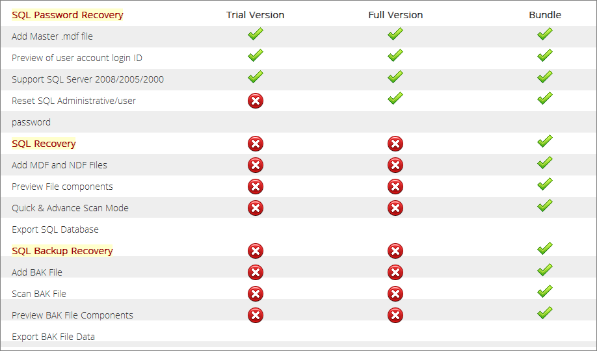Select the Bundle column header
This screenshot has width=597, height=351.
point(545,15)
